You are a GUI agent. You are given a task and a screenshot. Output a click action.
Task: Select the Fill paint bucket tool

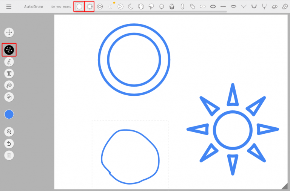pos(9,85)
